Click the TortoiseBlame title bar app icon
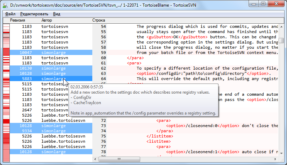 pos(6,5)
